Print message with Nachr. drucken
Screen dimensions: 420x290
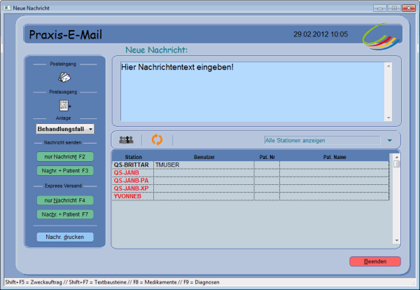[64, 237]
